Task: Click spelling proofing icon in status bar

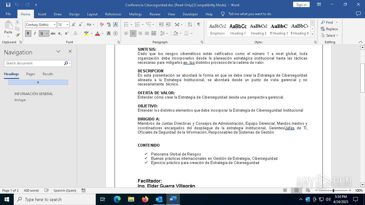Action: coord(46,190)
